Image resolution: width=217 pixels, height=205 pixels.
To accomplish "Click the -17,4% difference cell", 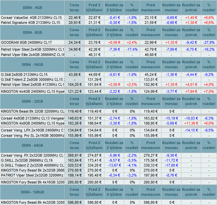I will 132,50.
